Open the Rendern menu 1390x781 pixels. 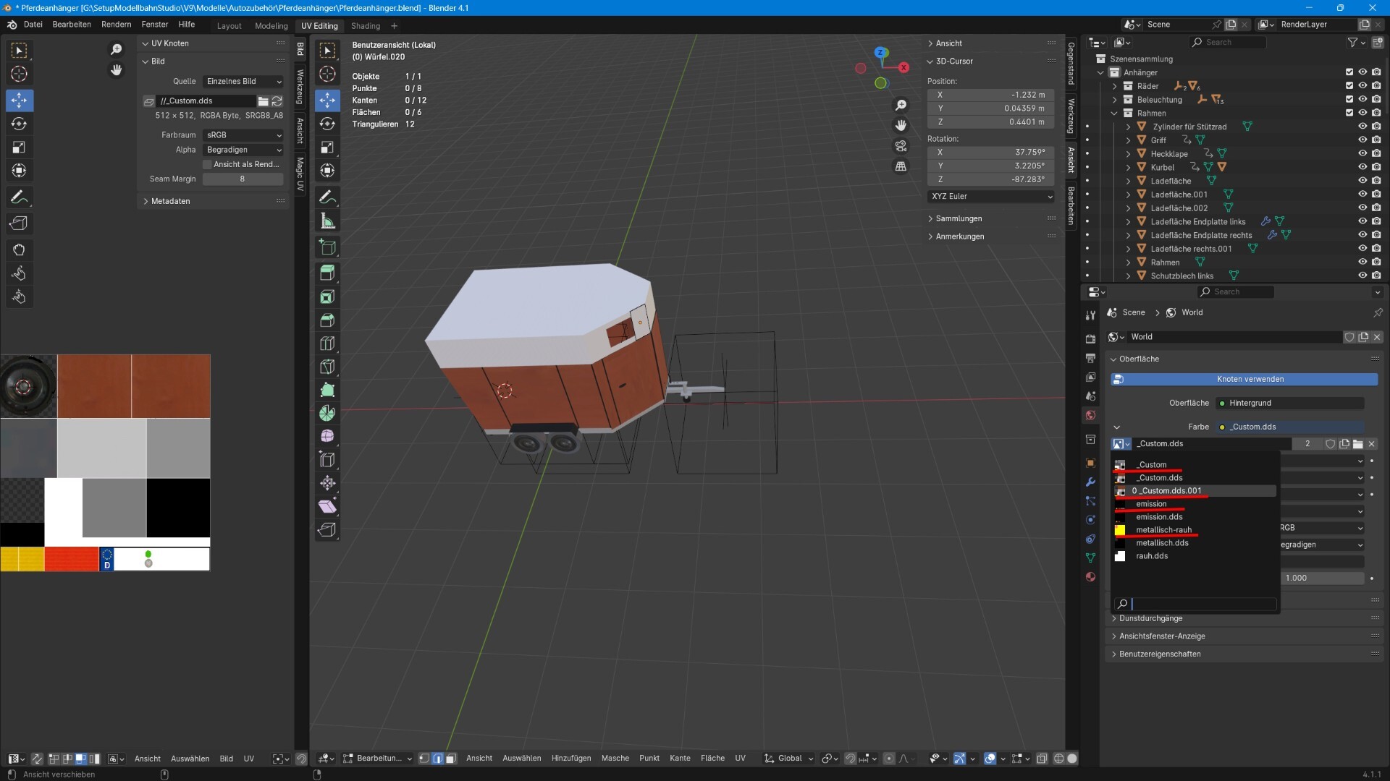(x=116, y=25)
